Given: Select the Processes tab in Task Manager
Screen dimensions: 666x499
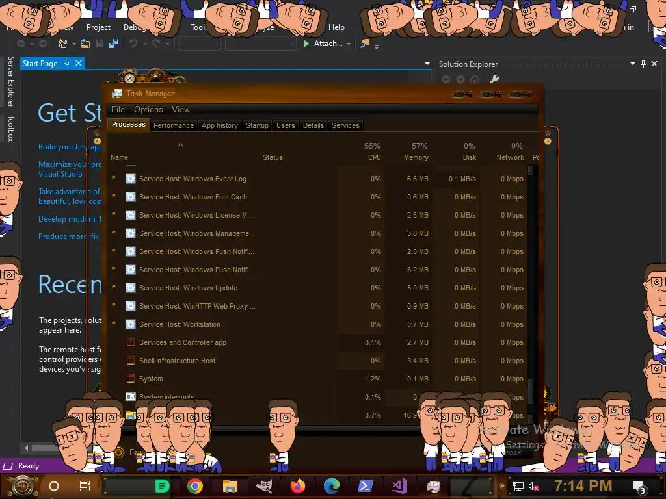Looking at the screenshot, I should tap(128, 124).
